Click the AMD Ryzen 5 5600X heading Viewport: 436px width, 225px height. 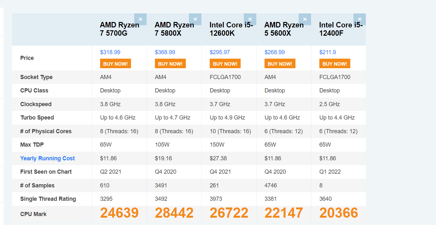(x=284, y=29)
